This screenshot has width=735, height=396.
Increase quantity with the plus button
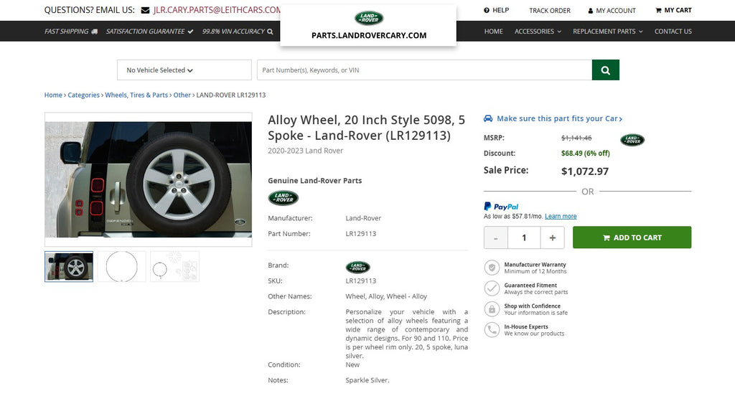[x=552, y=237]
